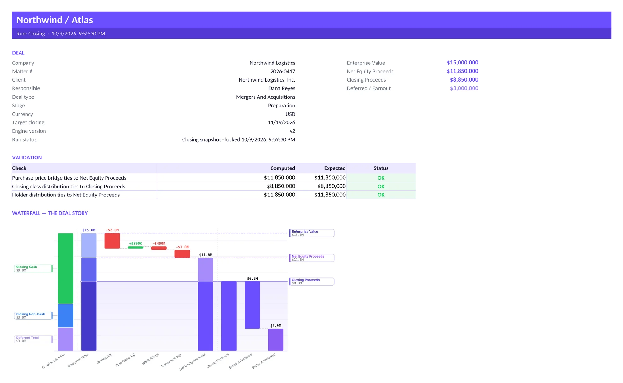Click engine version v2

click(x=292, y=131)
